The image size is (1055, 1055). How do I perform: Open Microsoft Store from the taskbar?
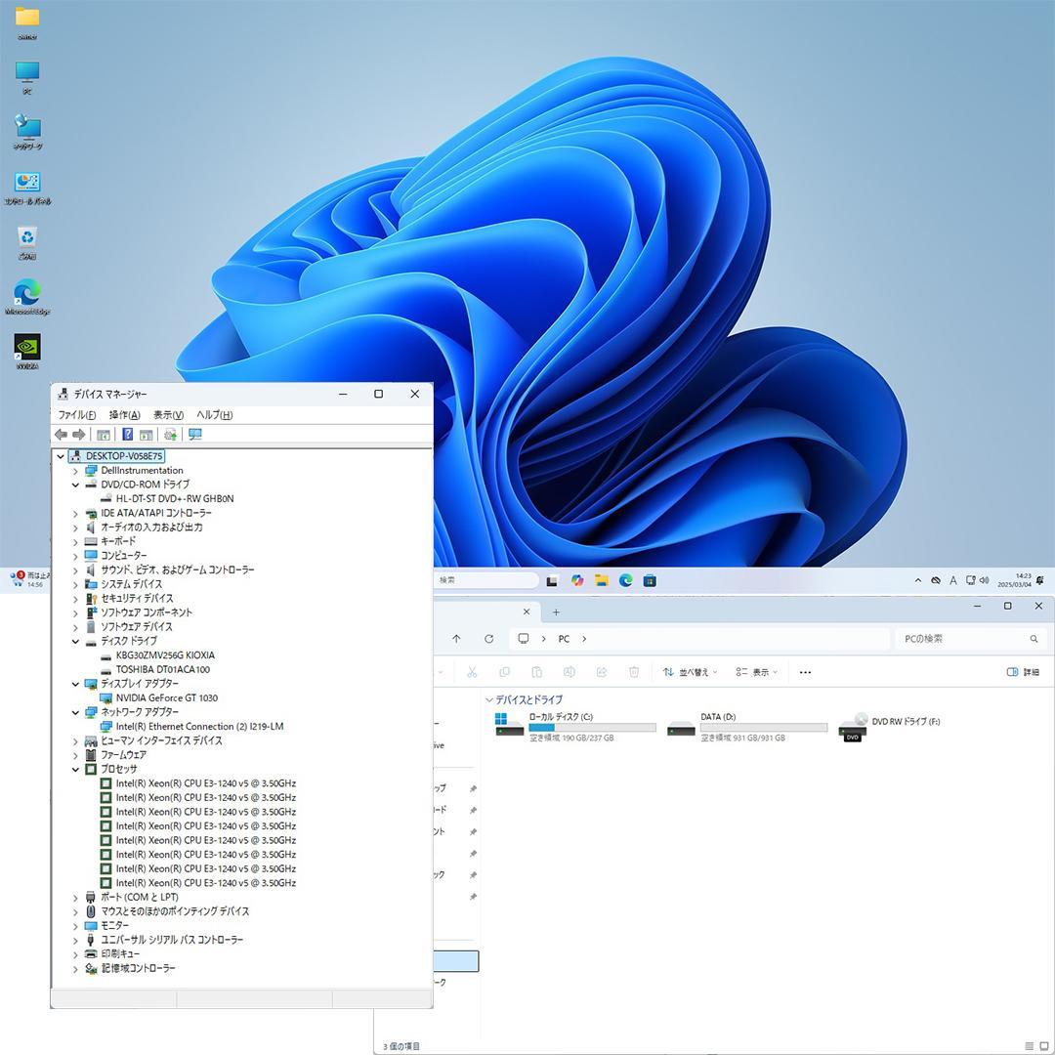650,580
